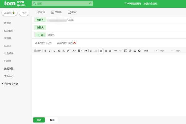Viewport: 186px width, 124px height.
Task: Upload a super-large attachment (2G)
Action: (x=67, y=43)
